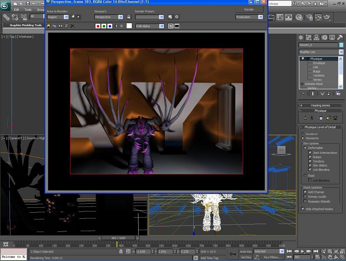Open the Render Setup icon beside preset

point(170,17)
